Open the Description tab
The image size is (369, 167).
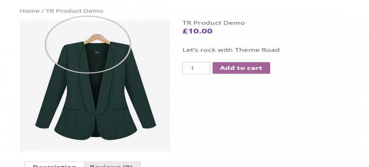[x=55, y=165]
